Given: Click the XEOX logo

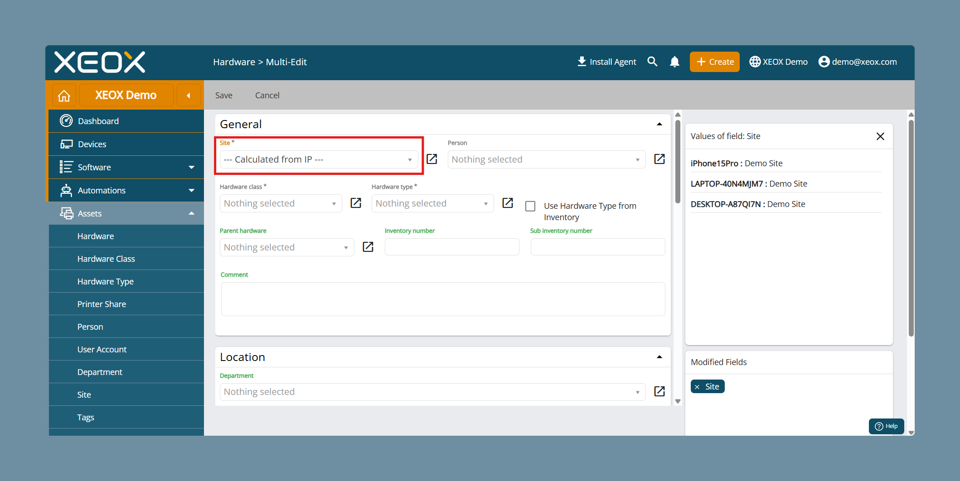Looking at the screenshot, I should (100, 62).
